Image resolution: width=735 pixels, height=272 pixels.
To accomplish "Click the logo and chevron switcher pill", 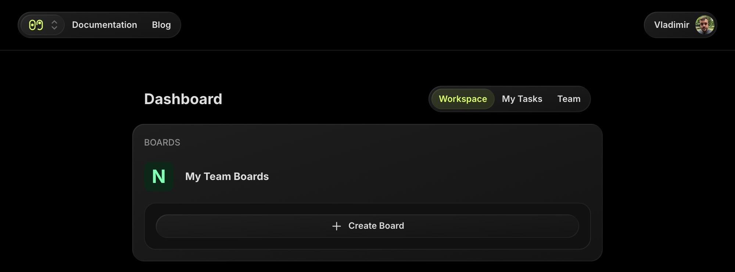I will pyautogui.click(x=43, y=25).
